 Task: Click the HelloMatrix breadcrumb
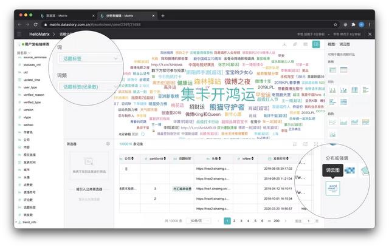point(39,34)
